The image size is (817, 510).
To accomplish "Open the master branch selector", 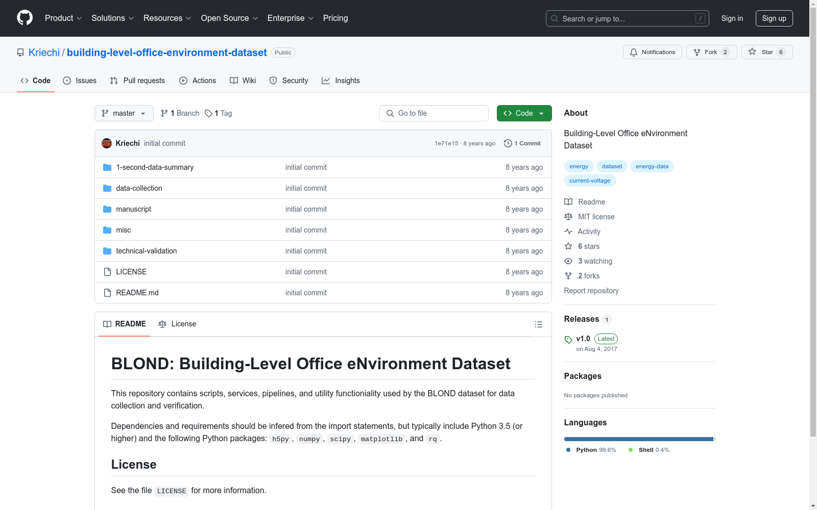I will (124, 113).
